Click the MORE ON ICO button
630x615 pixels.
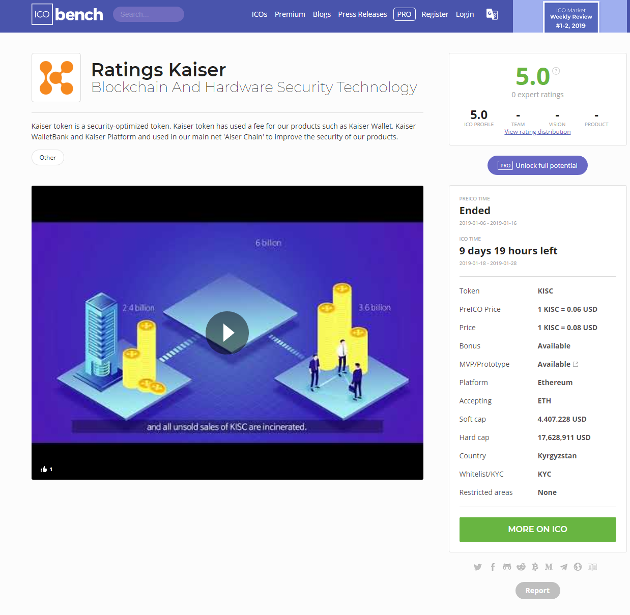[537, 530]
